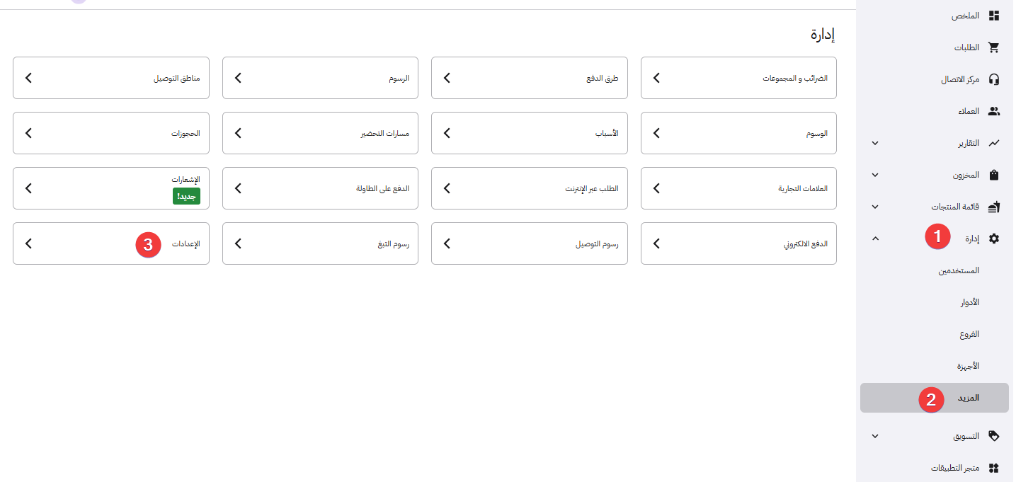
Task: Collapse the إدارة section chevron
Action: click(x=875, y=239)
